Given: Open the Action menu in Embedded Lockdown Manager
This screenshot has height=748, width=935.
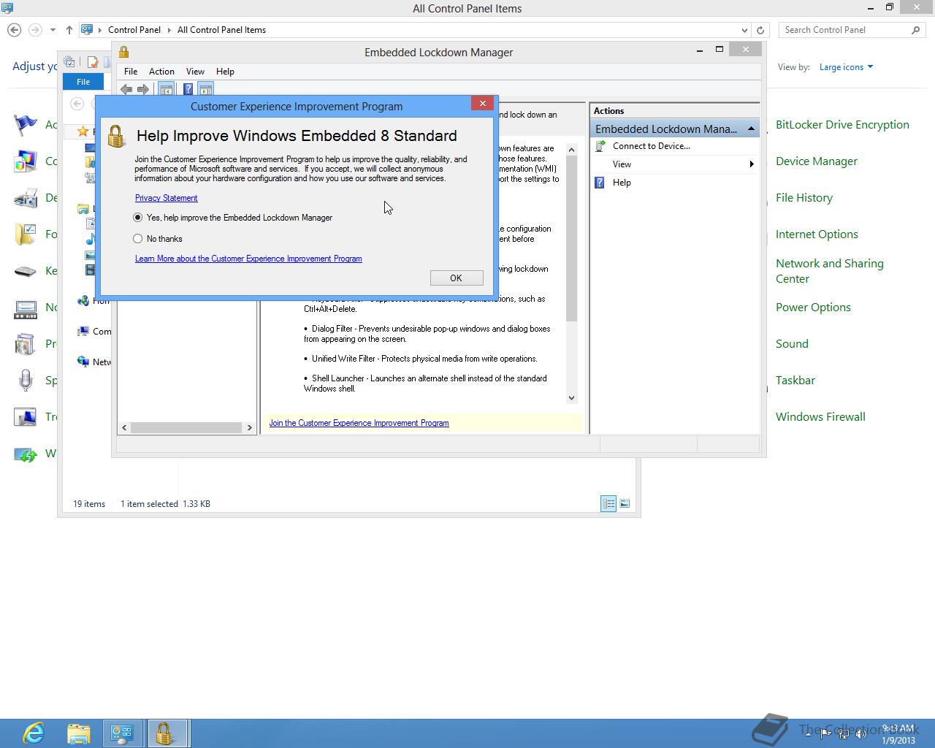Looking at the screenshot, I should 161,72.
